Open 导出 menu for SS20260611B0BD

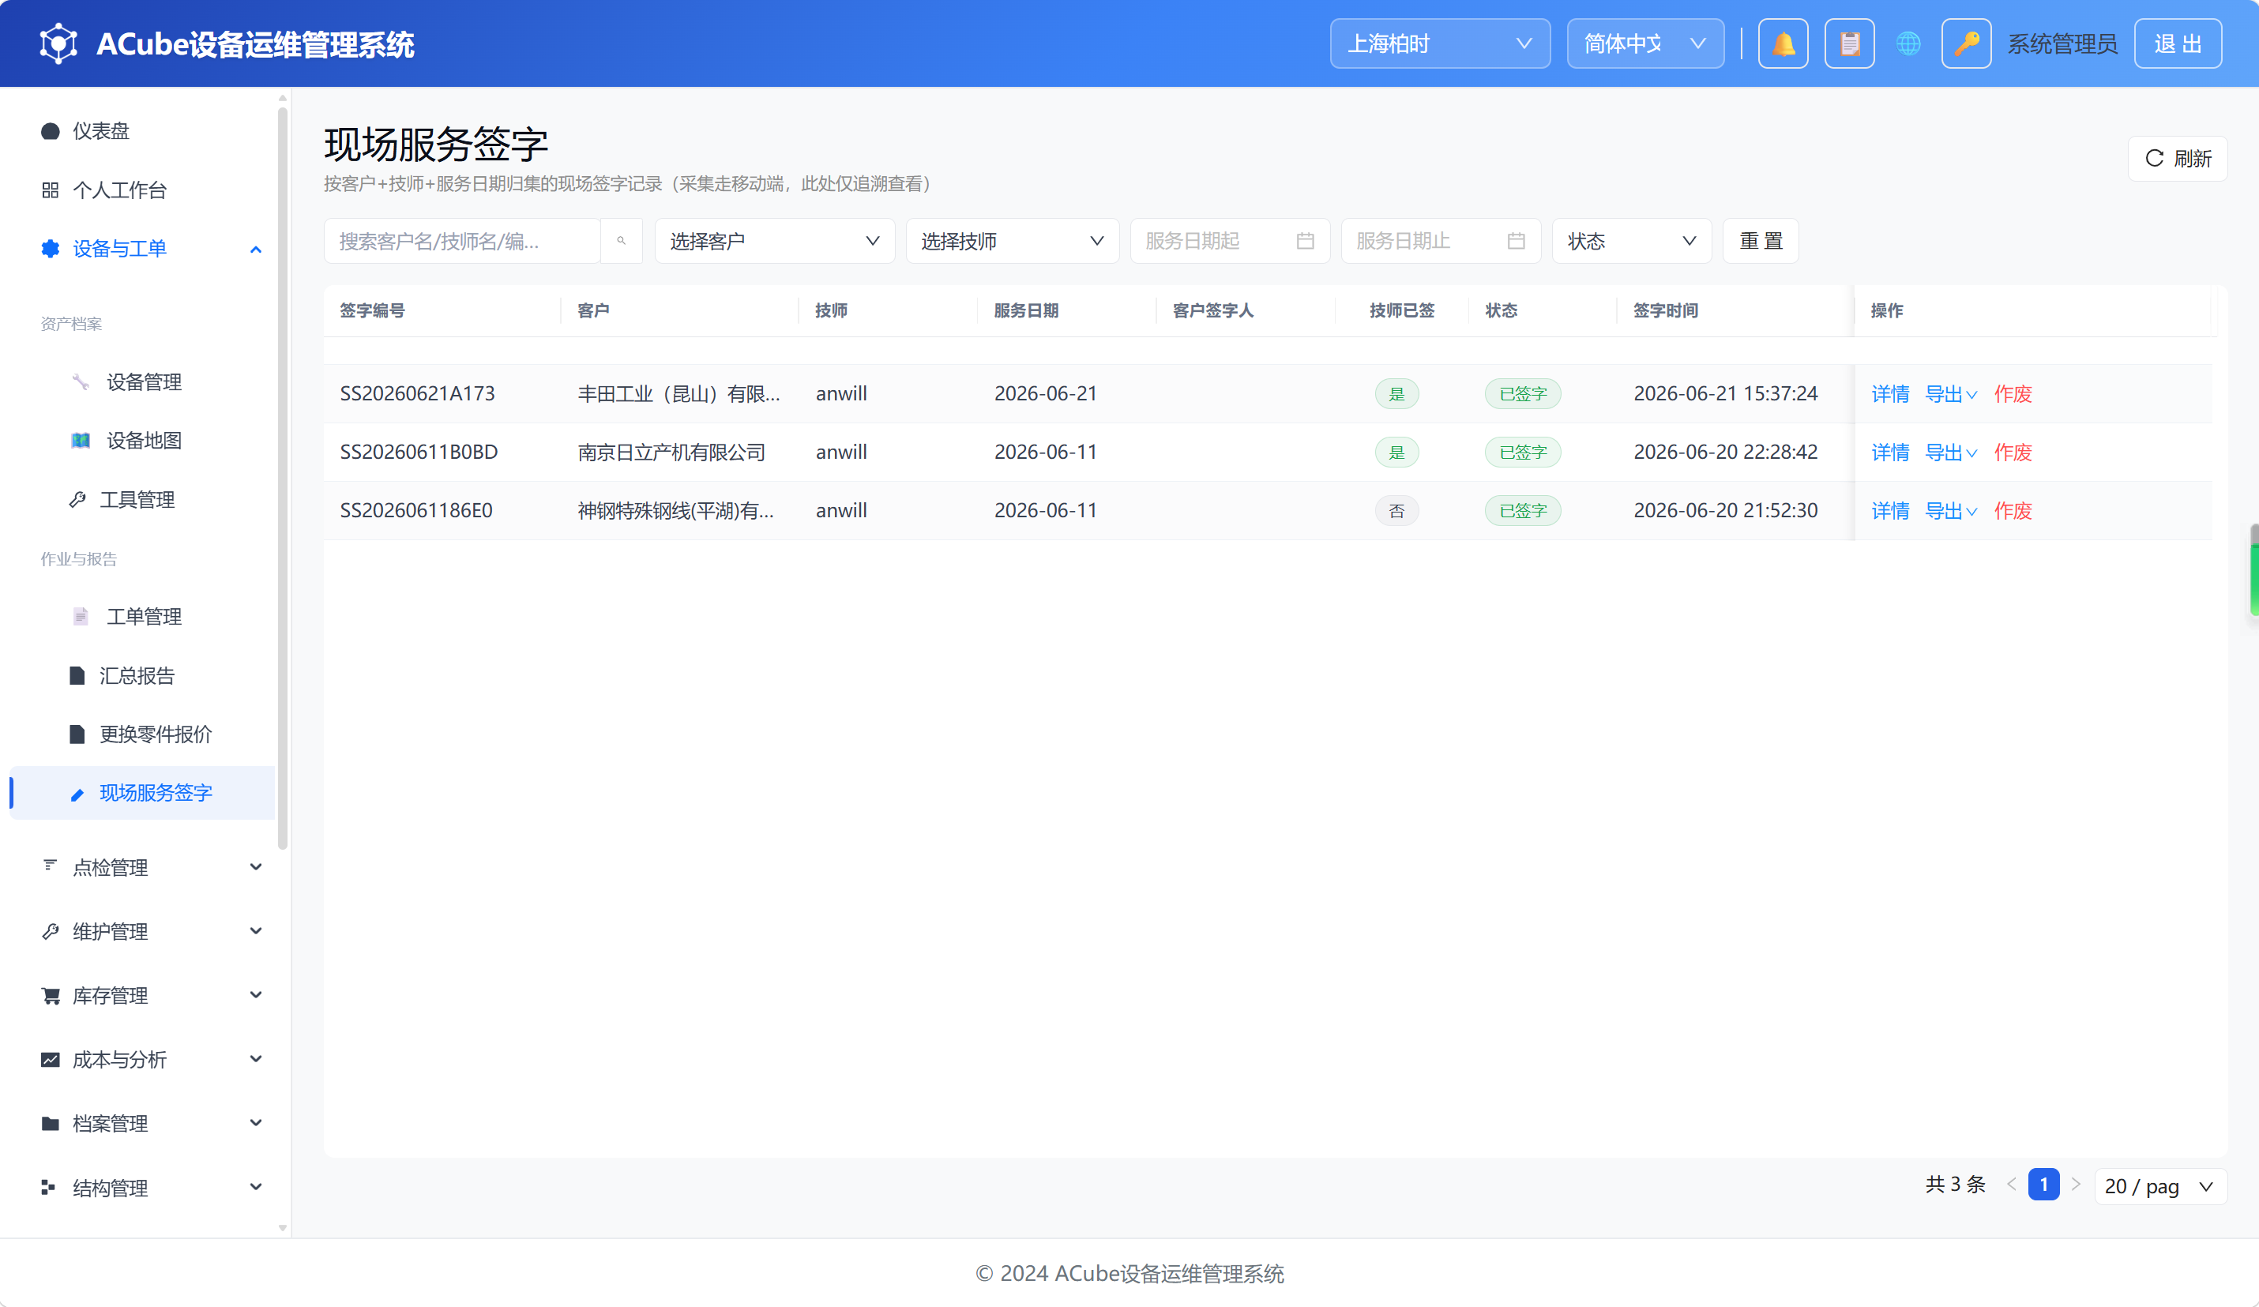coord(1951,452)
